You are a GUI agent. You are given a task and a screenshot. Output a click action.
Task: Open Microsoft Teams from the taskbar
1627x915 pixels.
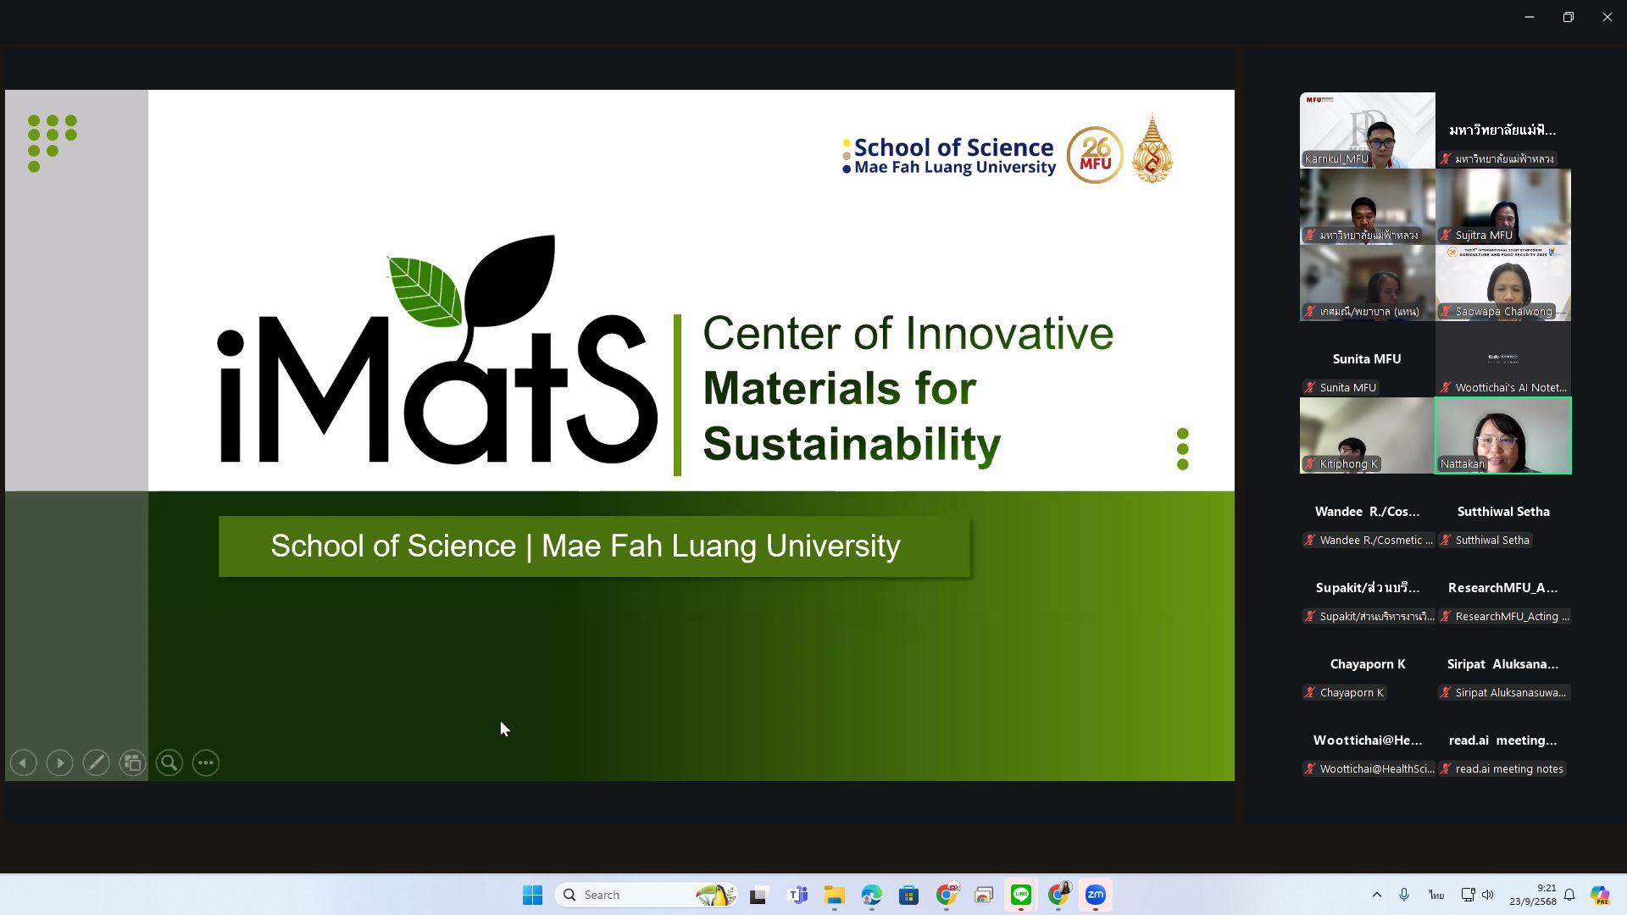(797, 895)
